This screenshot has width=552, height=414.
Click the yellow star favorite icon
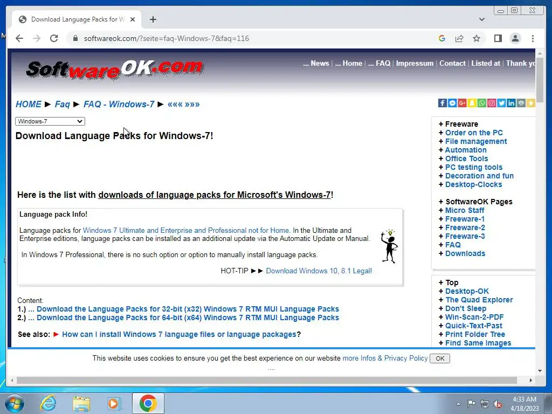point(531,103)
